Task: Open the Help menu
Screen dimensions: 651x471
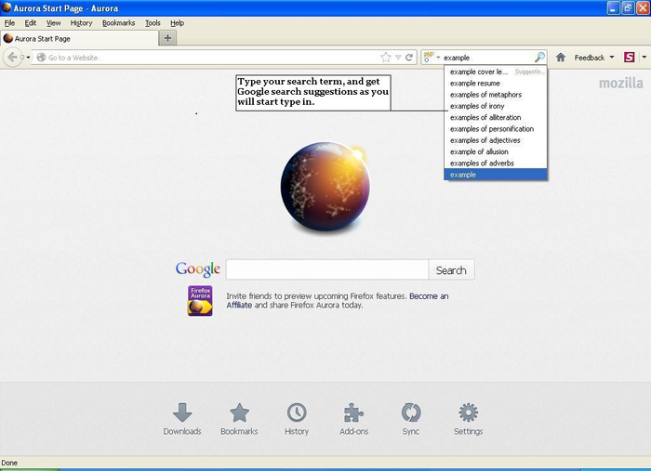Action: point(177,23)
